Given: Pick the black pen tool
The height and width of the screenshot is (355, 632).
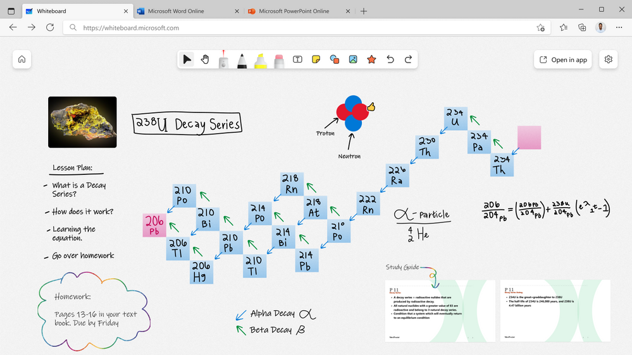Looking at the screenshot, I should (242, 61).
